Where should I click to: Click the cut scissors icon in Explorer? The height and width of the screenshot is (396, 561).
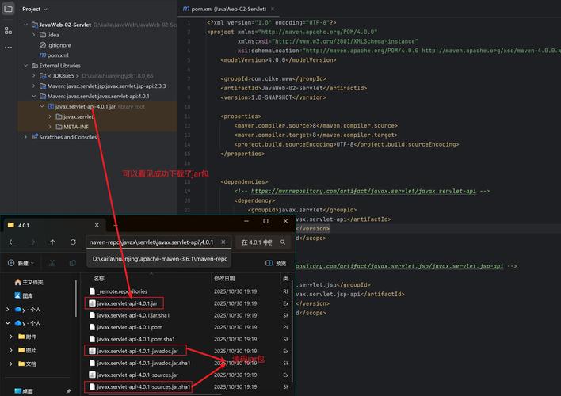52,263
